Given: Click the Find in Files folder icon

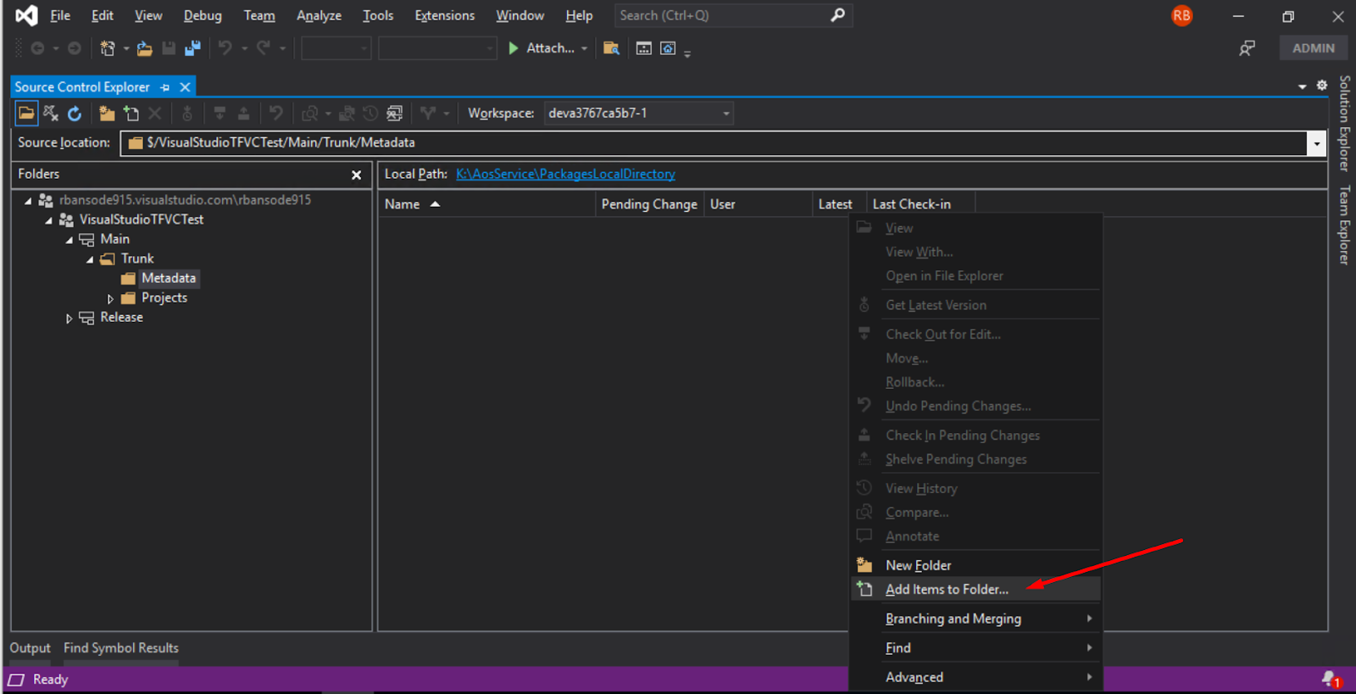Looking at the screenshot, I should [611, 48].
